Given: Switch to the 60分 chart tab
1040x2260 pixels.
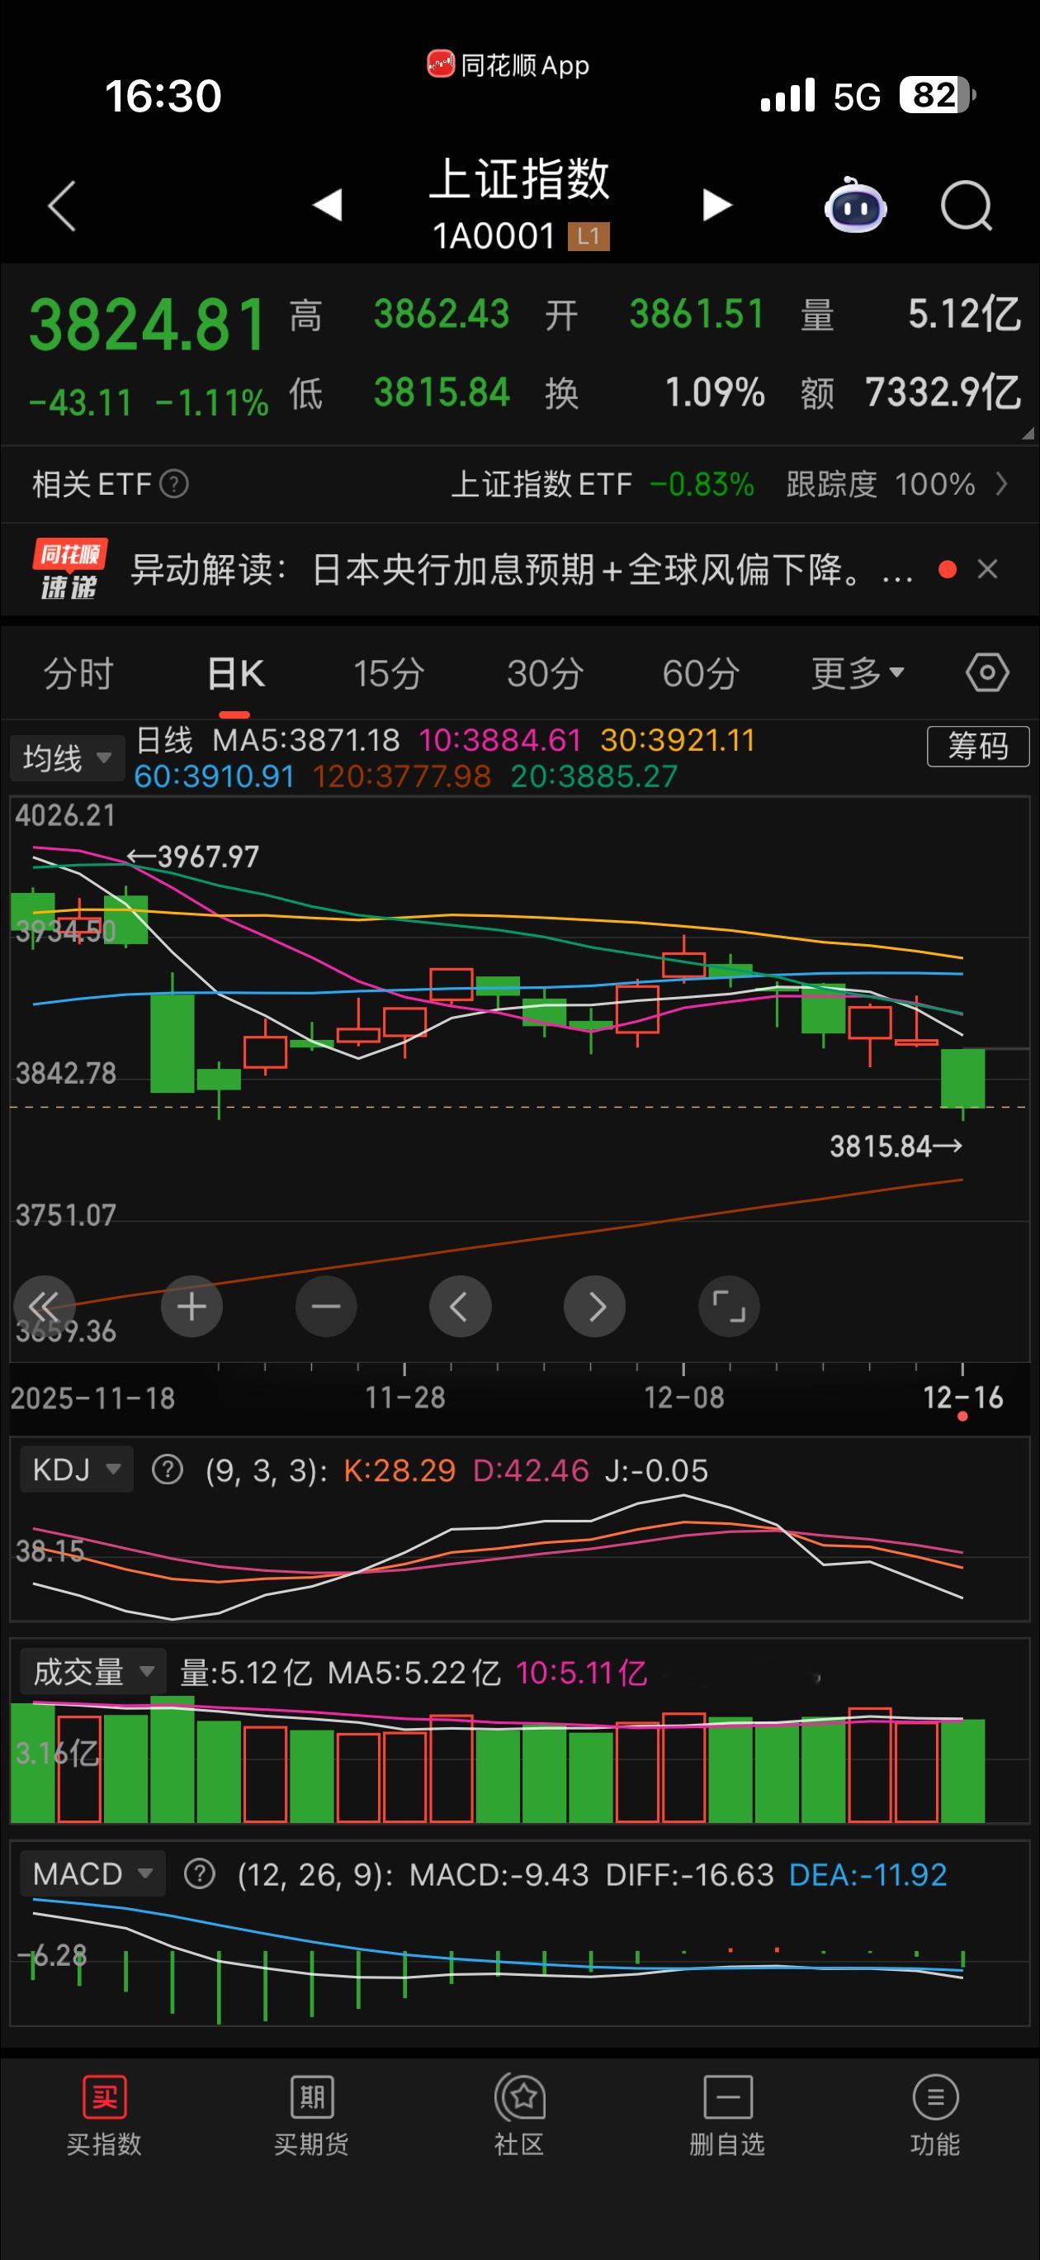Looking at the screenshot, I should (x=700, y=674).
